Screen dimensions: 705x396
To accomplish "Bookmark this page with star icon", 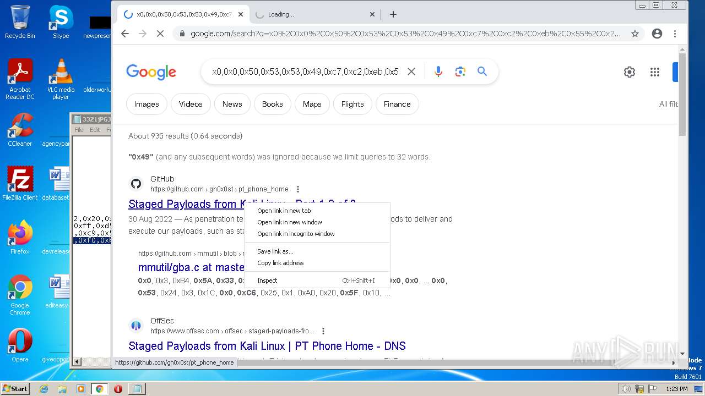I will [x=635, y=34].
